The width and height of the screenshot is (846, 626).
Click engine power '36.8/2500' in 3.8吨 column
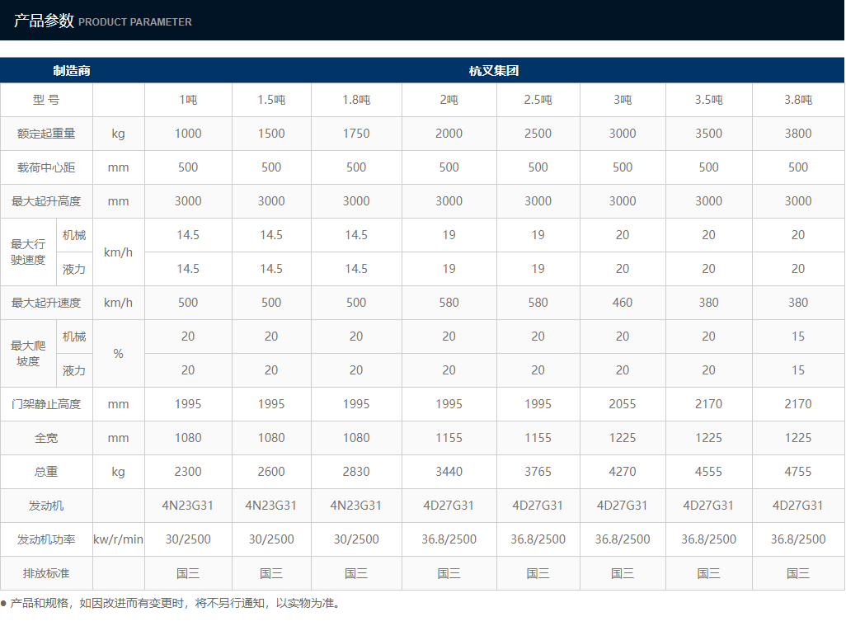[798, 539]
